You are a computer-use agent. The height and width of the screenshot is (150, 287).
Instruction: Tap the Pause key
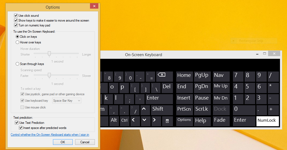pos(202,99)
